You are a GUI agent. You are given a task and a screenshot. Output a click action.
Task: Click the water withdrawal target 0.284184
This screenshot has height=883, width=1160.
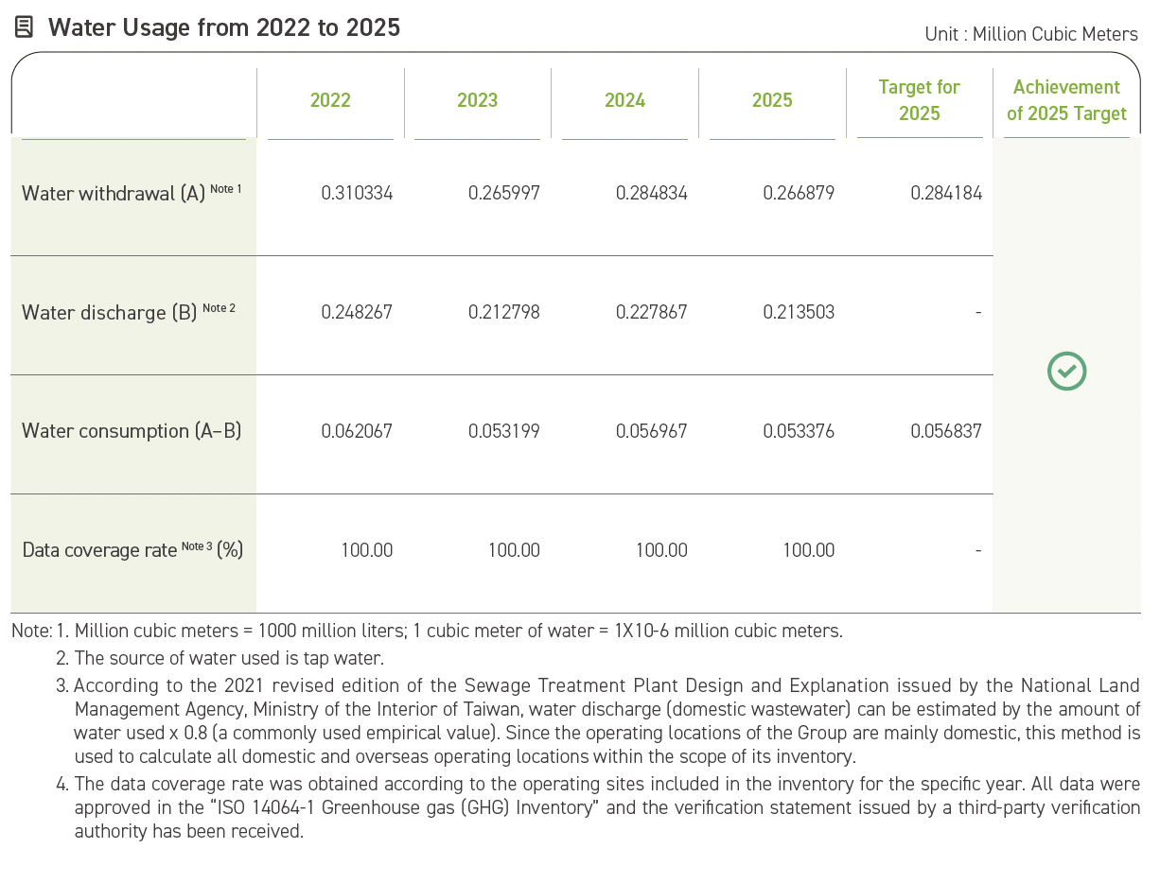[946, 193]
